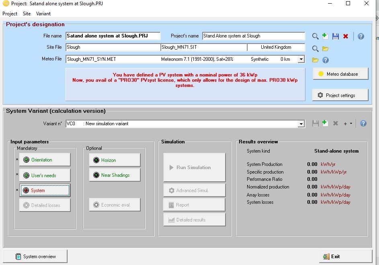Open the variant help question mark icon
379x265 pixels.
coord(363,123)
